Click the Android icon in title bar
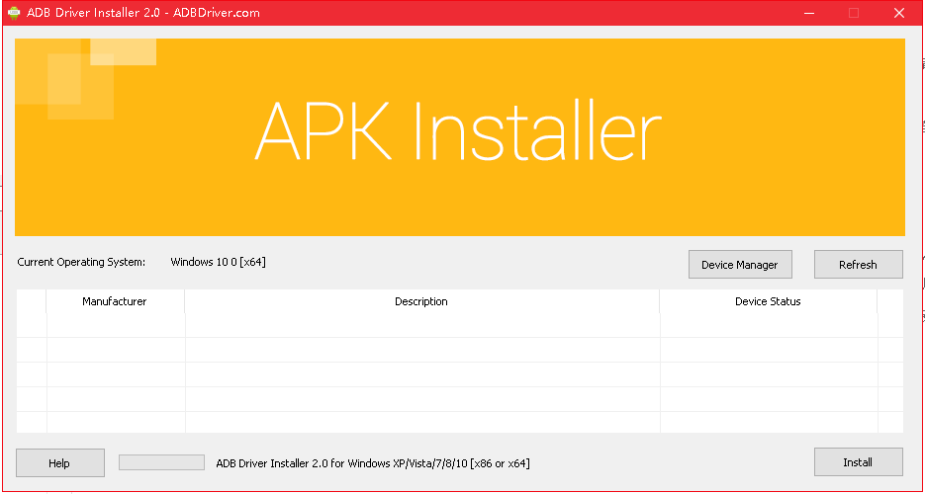Screen dimensions: 925x494 point(14,13)
